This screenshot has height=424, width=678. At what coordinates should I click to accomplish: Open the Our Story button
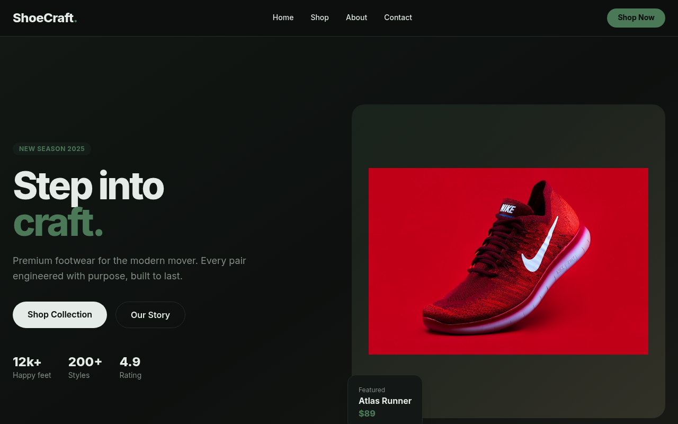pos(150,315)
